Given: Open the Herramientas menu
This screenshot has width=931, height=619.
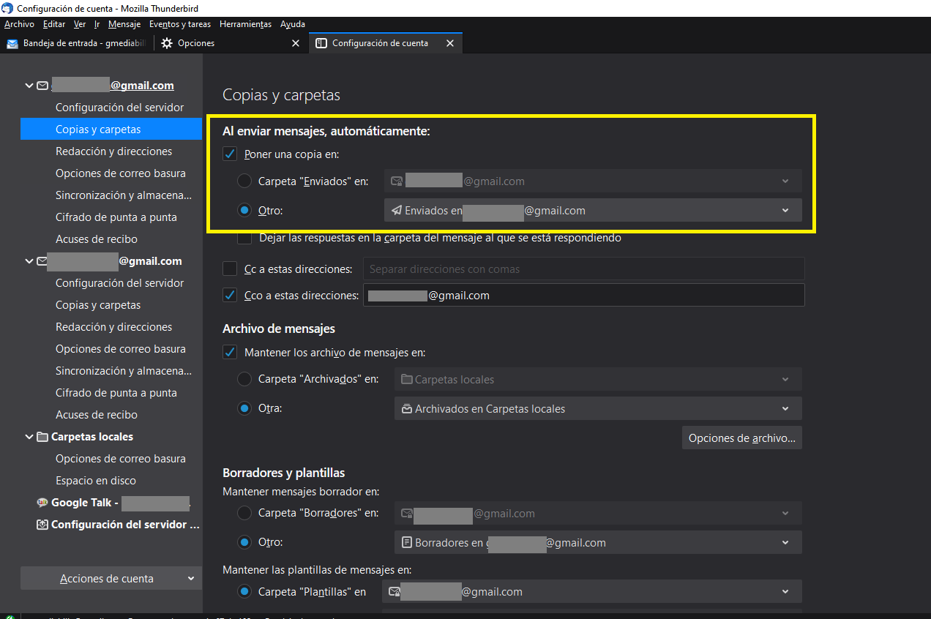Looking at the screenshot, I should (245, 24).
